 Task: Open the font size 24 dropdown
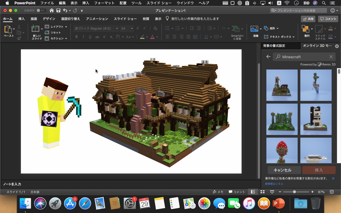click(127, 28)
